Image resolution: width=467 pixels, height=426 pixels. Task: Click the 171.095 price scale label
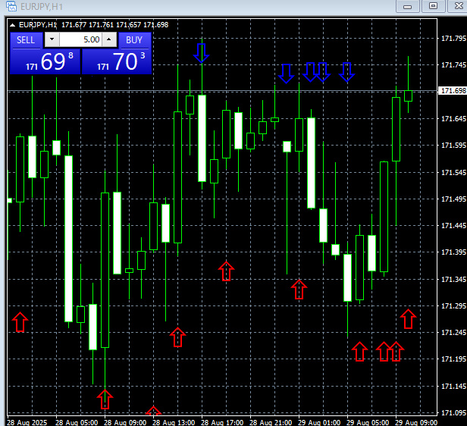tap(453, 413)
